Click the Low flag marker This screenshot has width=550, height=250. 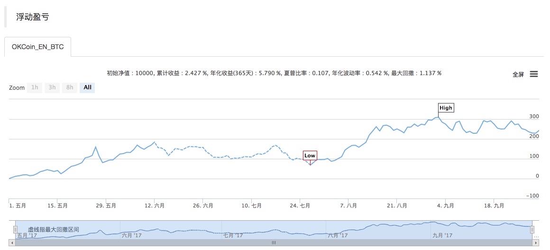click(x=310, y=155)
